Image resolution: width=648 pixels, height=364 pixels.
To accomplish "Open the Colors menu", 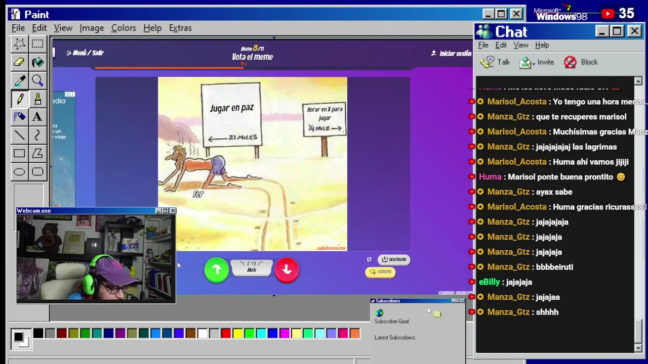I will coord(124,28).
